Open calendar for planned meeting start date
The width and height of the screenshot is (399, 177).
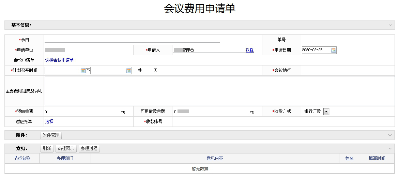click(x=83, y=71)
